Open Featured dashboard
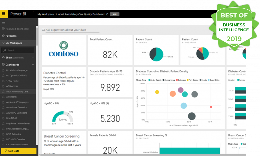This screenshot has height=156, width=260. [x=17, y=29]
